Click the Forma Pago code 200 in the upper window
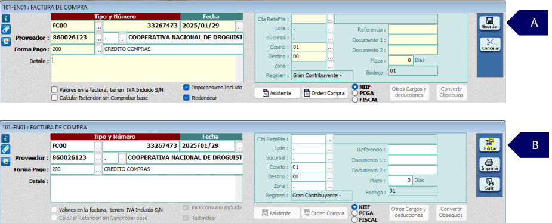552x223 pixels. pos(73,49)
